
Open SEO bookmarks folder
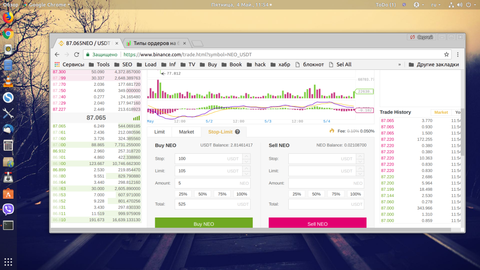click(123, 65)
